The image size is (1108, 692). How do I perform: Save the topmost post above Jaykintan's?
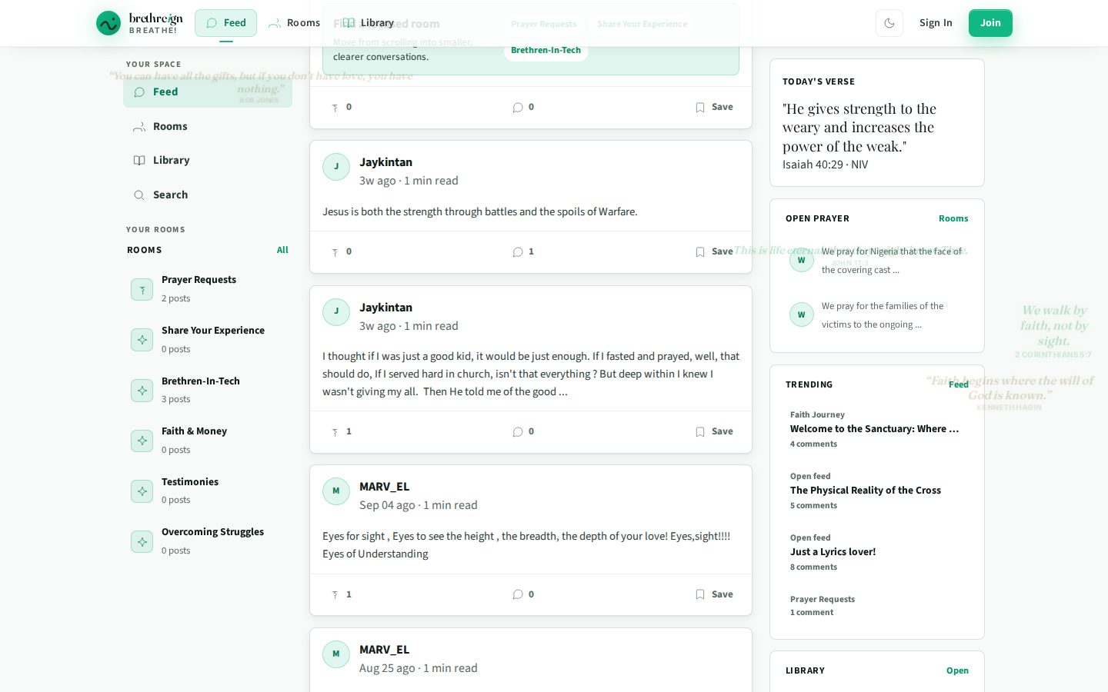pyautogui.click(x=714, y=107)
